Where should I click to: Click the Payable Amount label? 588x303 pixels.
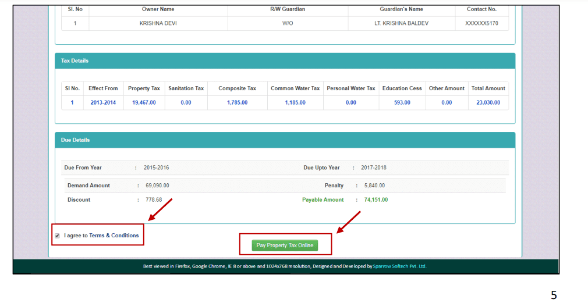click(323, 200)
